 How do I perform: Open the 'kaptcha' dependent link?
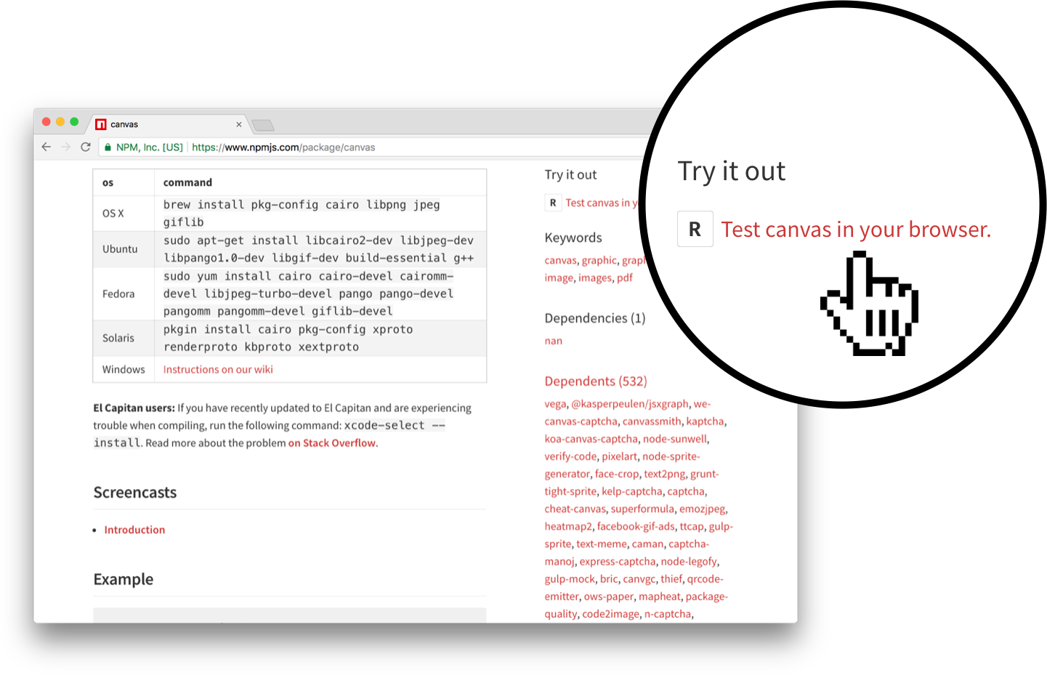[705, 421]
